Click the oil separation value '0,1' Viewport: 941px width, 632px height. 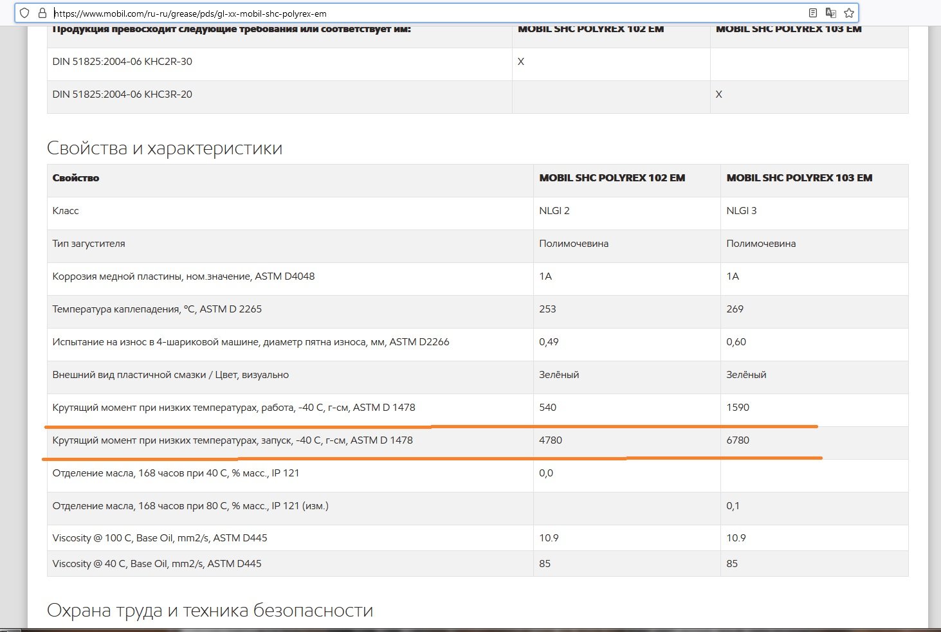(x=733, y=506)
